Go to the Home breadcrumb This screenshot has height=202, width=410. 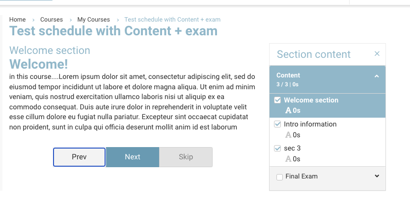click(17, 20)
